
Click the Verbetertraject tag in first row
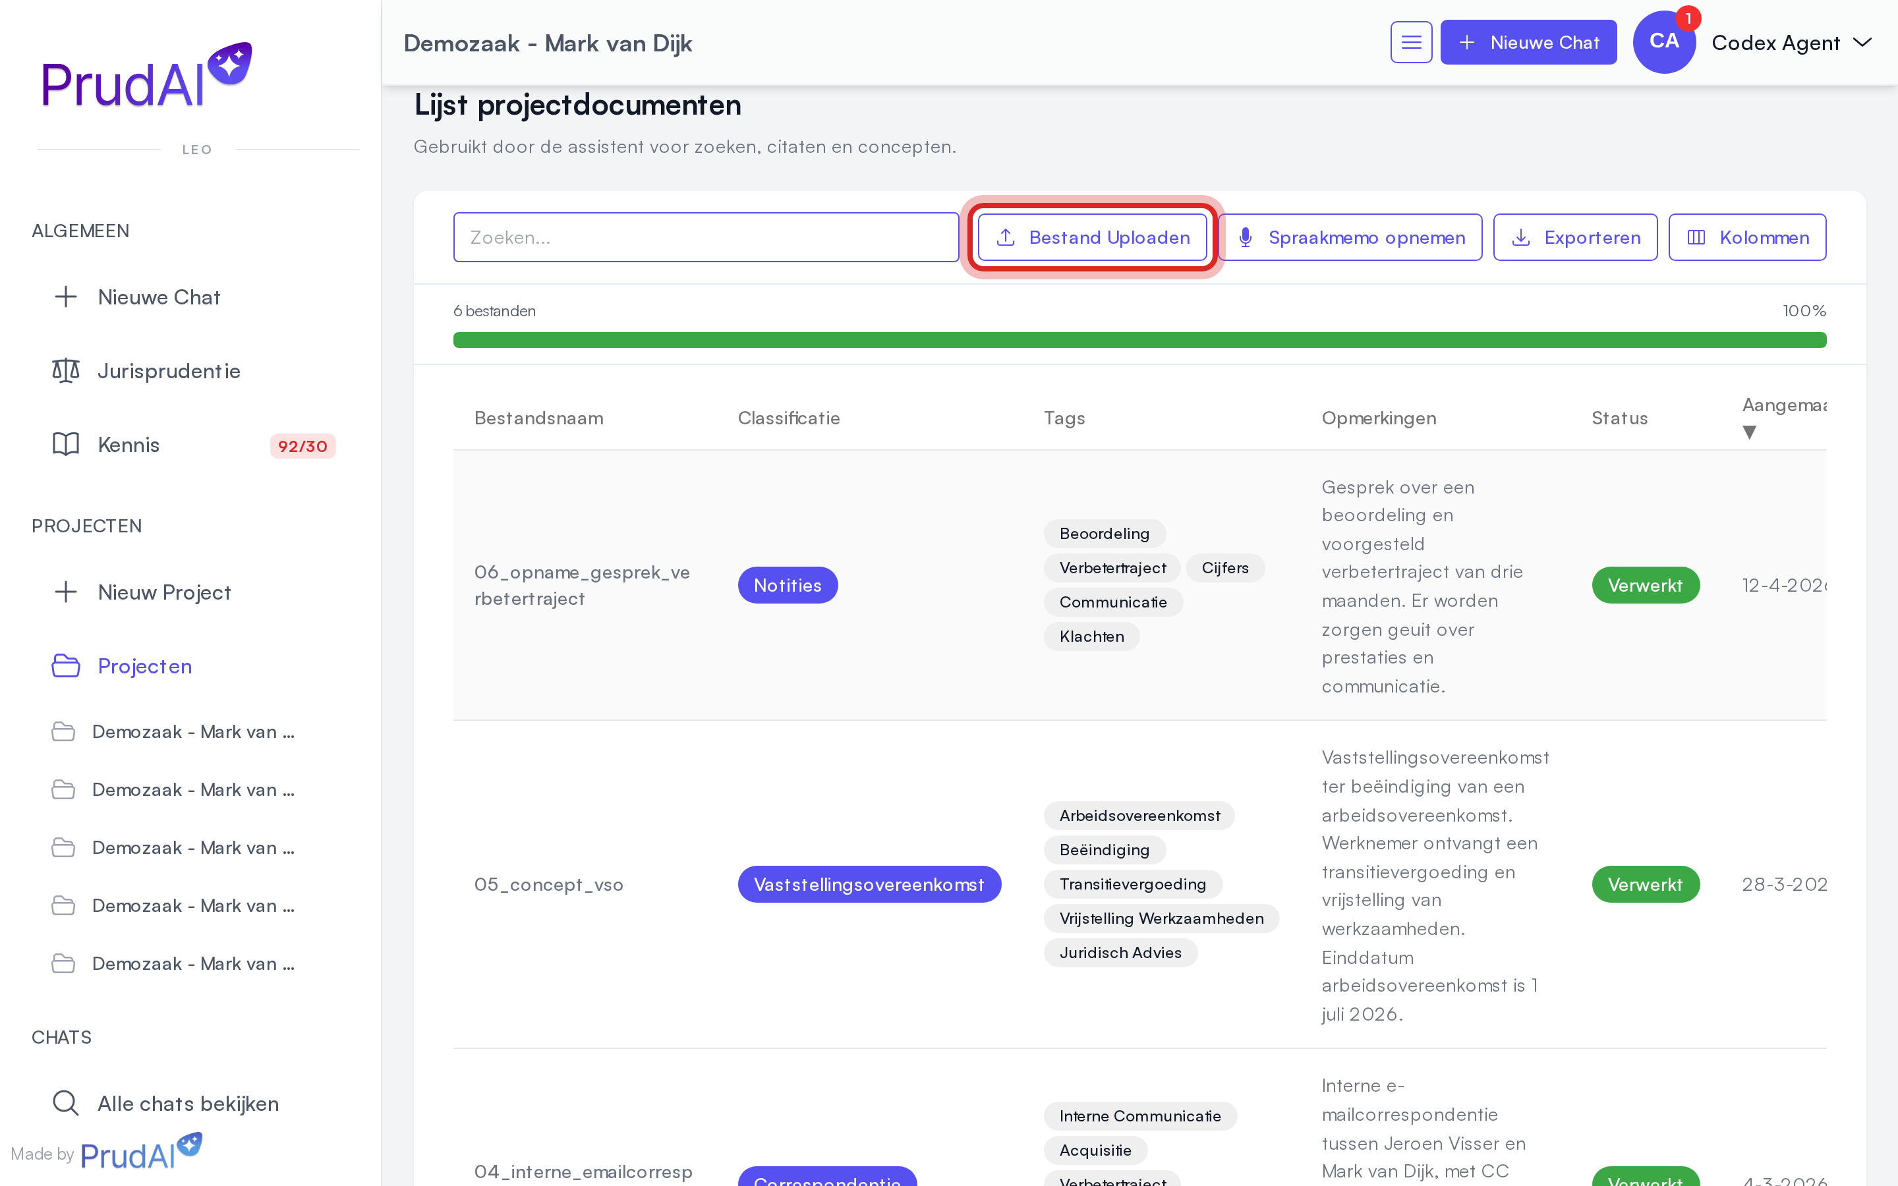1112,567
